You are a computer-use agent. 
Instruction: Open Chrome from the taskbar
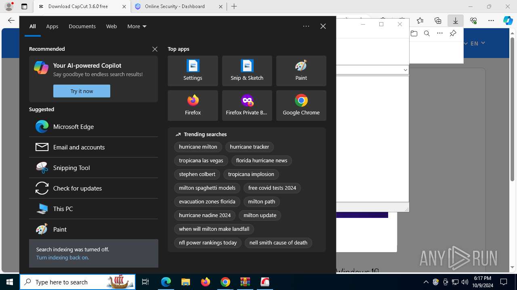point(225,282)
